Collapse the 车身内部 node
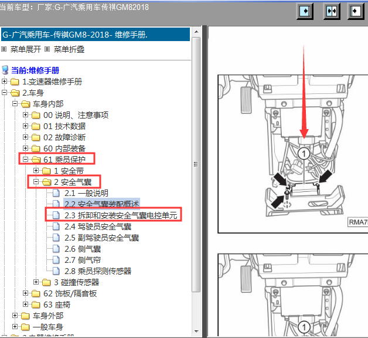The width and height of the screenshot is (368, 338). click(15, 103)
